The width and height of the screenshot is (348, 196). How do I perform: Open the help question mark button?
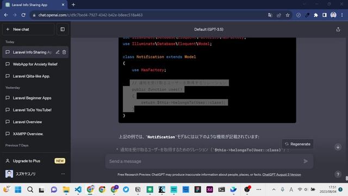tap(338, 174)
